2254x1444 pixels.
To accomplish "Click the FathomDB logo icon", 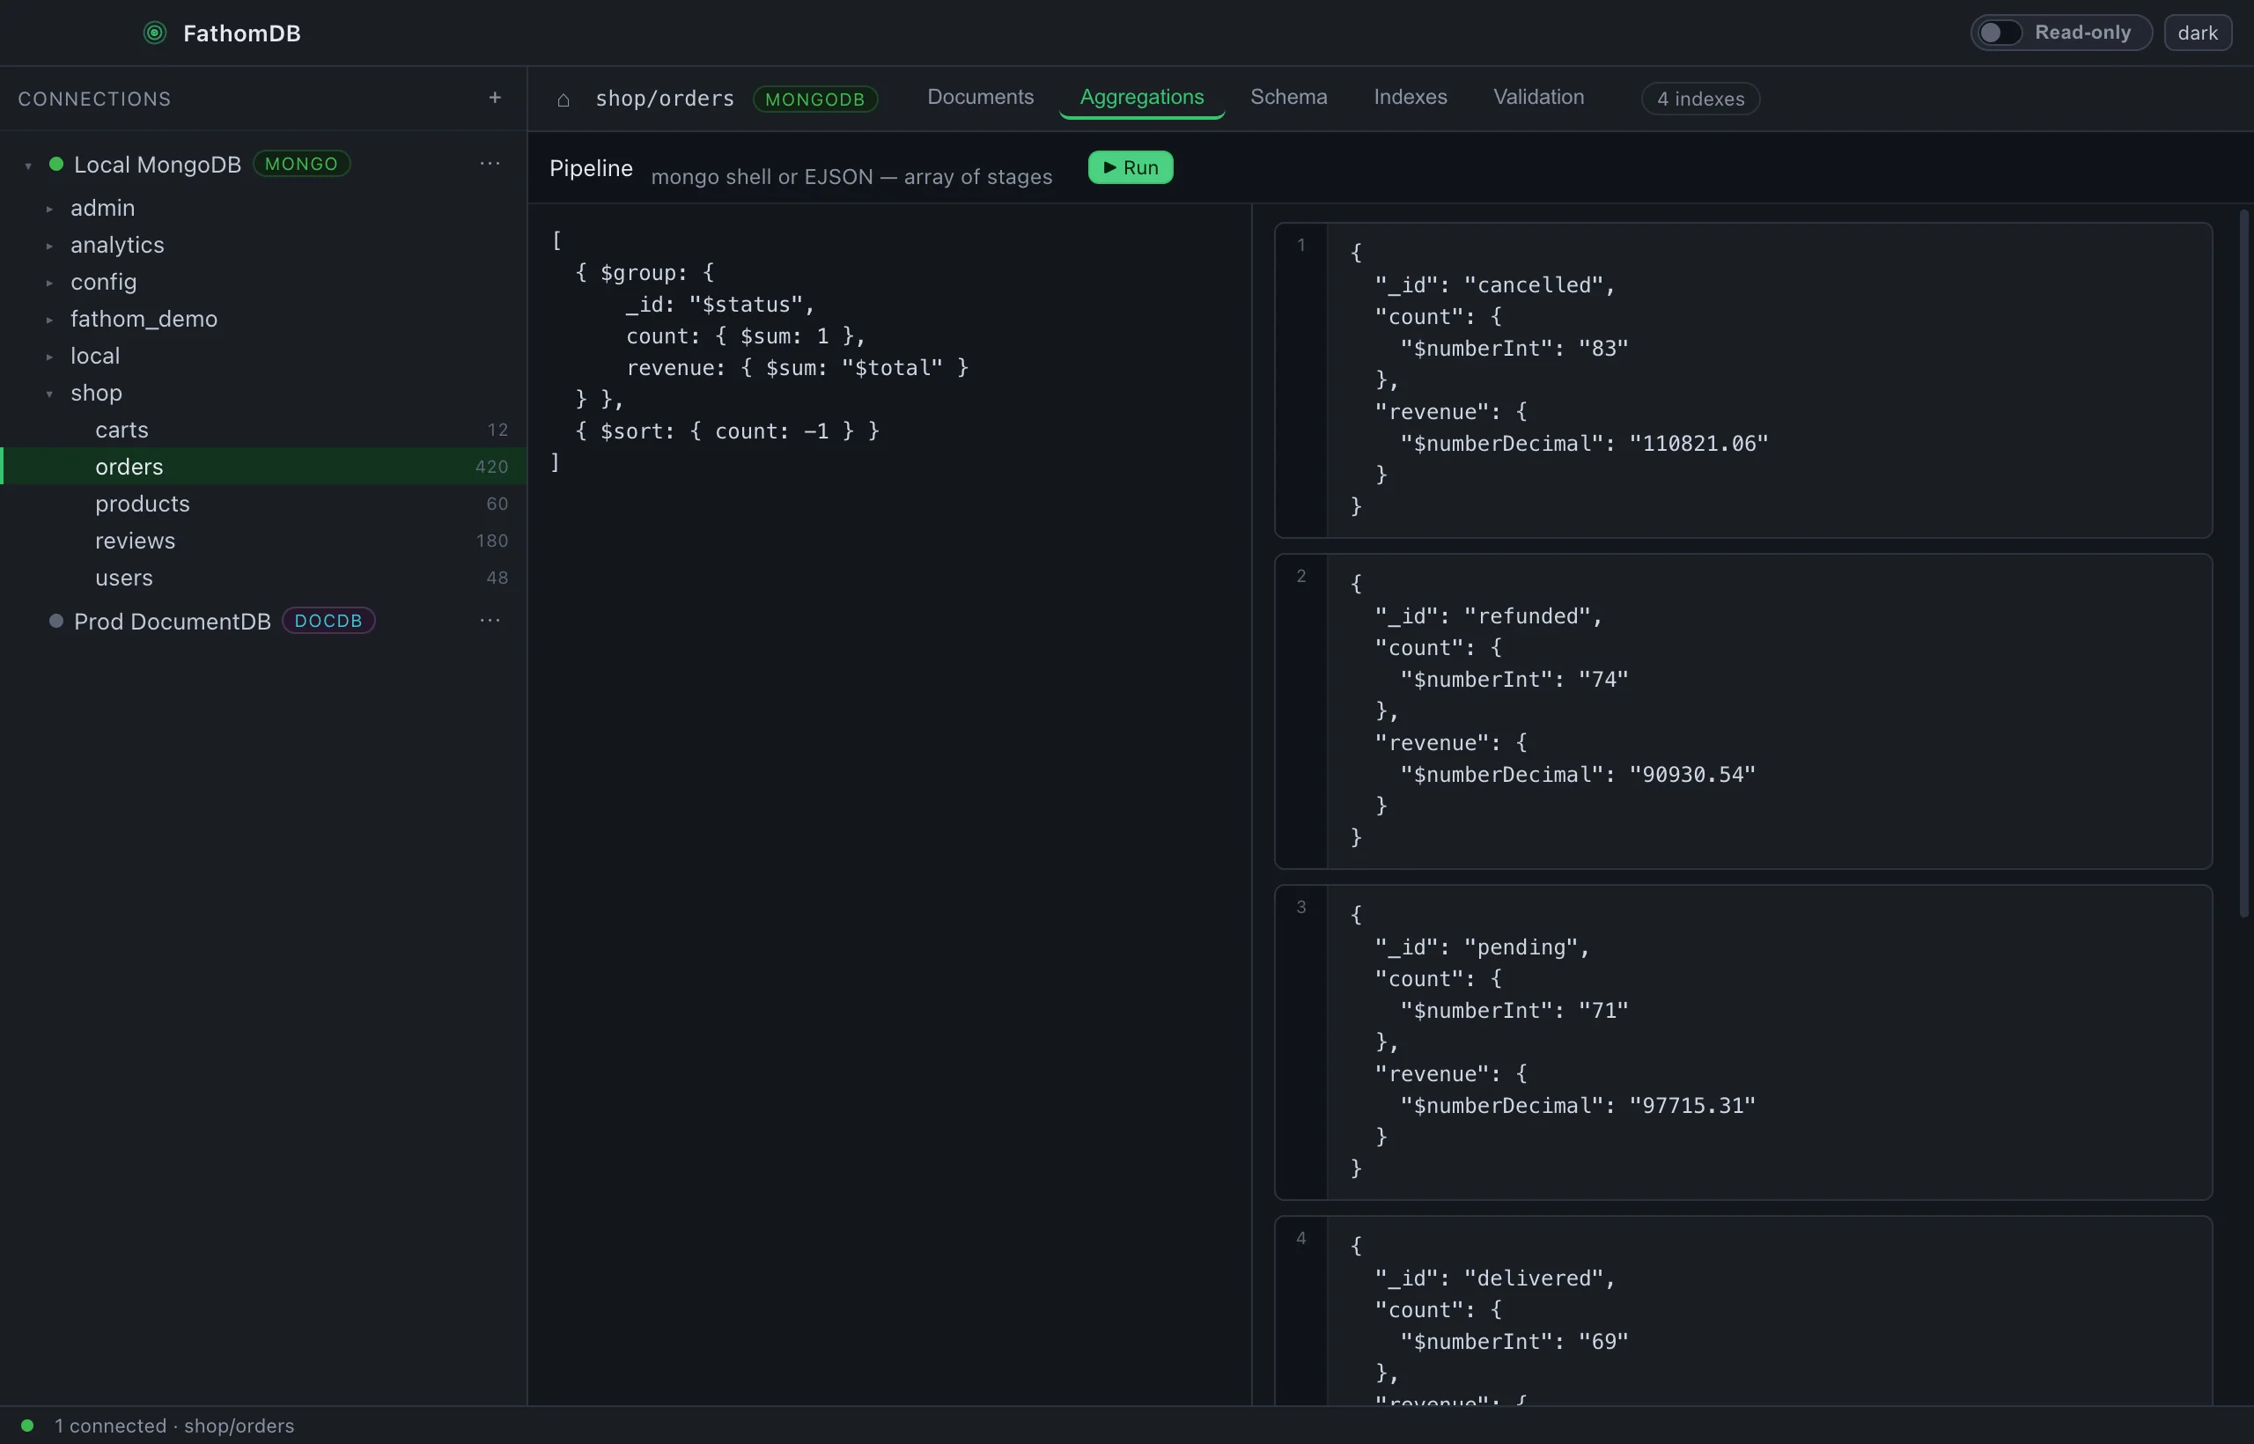I will point(155,33).
